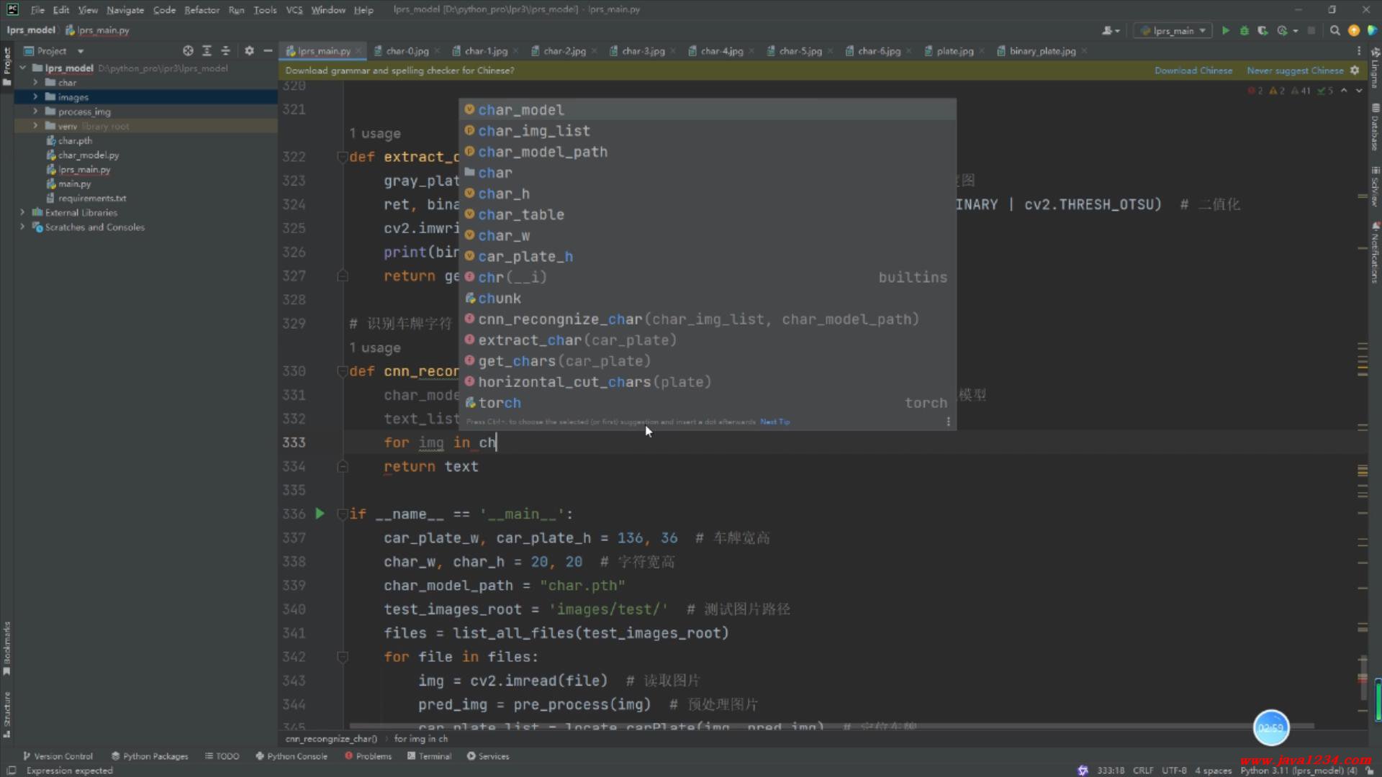This screenshot has height=777, width=1382.
Task: Click the Debug bug icon
Action: tap(1244, 30)
